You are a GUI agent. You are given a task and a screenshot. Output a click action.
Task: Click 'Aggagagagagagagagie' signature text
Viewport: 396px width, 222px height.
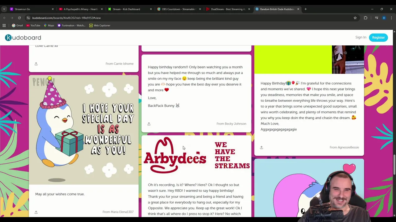click(x=278, y=129)
